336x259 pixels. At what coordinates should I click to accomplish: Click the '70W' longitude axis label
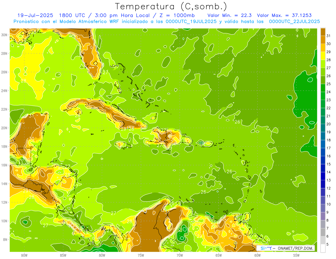[180, 255]
